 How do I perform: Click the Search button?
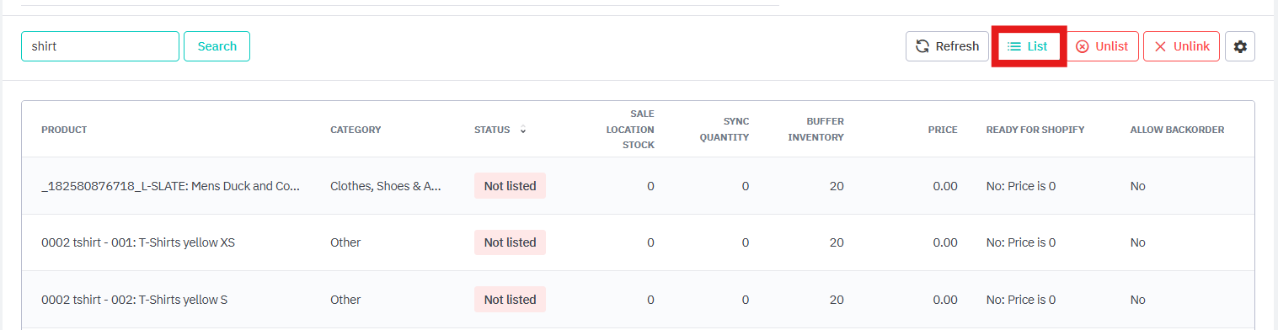coord(217,46)
